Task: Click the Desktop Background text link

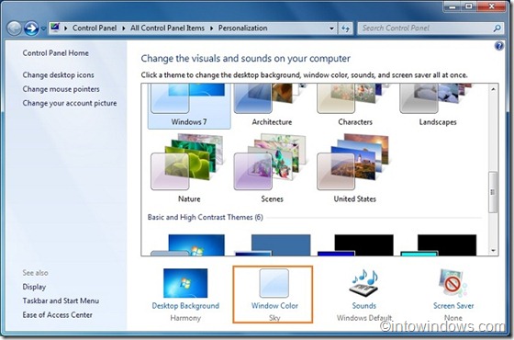Action: [x=185, y=305]
